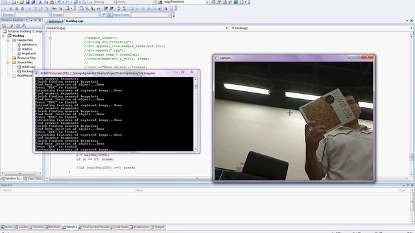Screen dimensions: 415x233
Task: Click the Solution Explorer horizontal scrollbar thumb
Action: (19, 173)
